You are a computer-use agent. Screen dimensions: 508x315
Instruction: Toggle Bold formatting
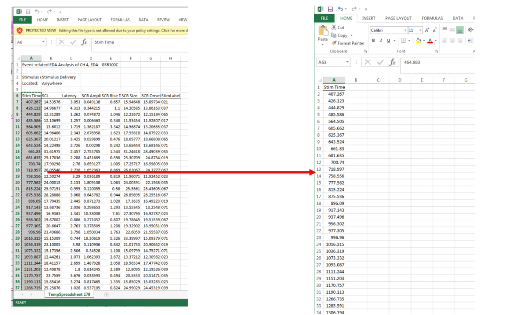(374, 41)
